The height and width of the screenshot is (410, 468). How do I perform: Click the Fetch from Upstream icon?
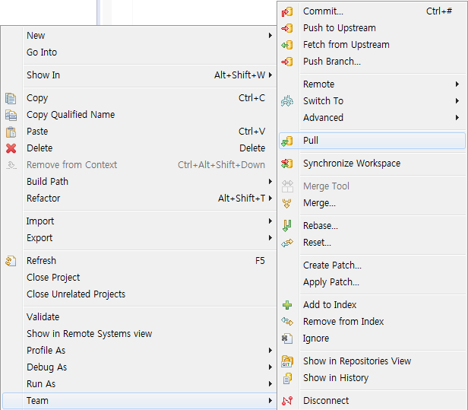pyautogui.click(x=287, y=45)
